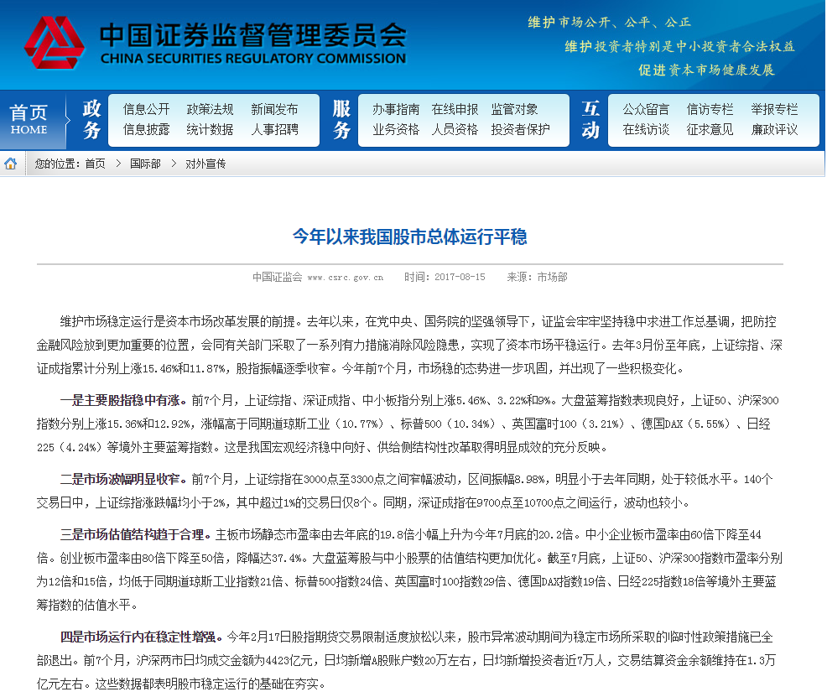Click the bold heading 一是主要股指稳中有涨

coord(123,401)
